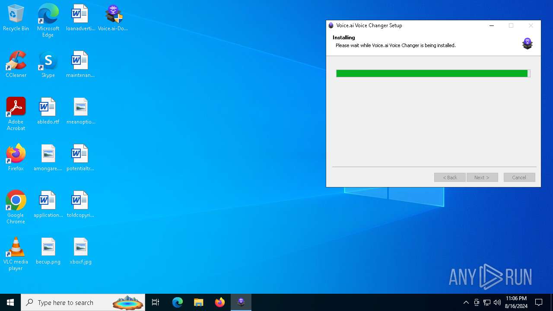This screenshot has height=311, width=553.
Task: Select the loanadverti... Word document
Action: 80,18
